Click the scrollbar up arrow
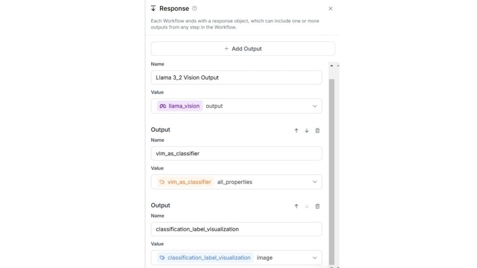This screenshot has width=477, height=268. point(332,66)
